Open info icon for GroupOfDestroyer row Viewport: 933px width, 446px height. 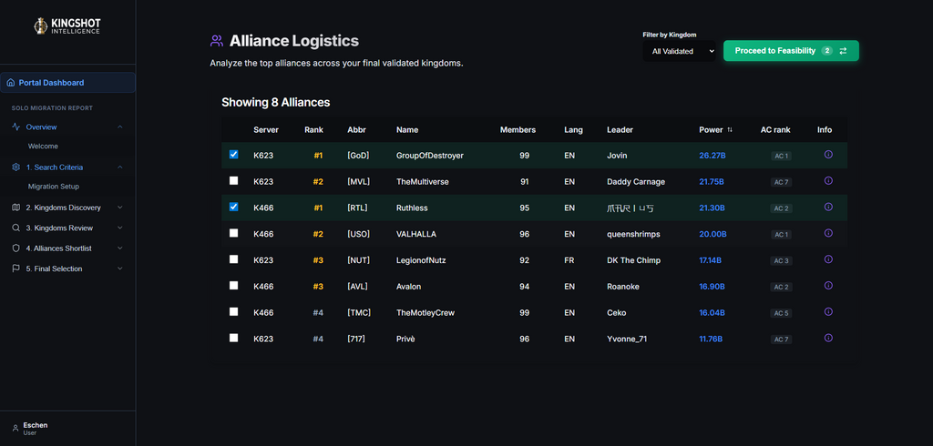[827, 155]
